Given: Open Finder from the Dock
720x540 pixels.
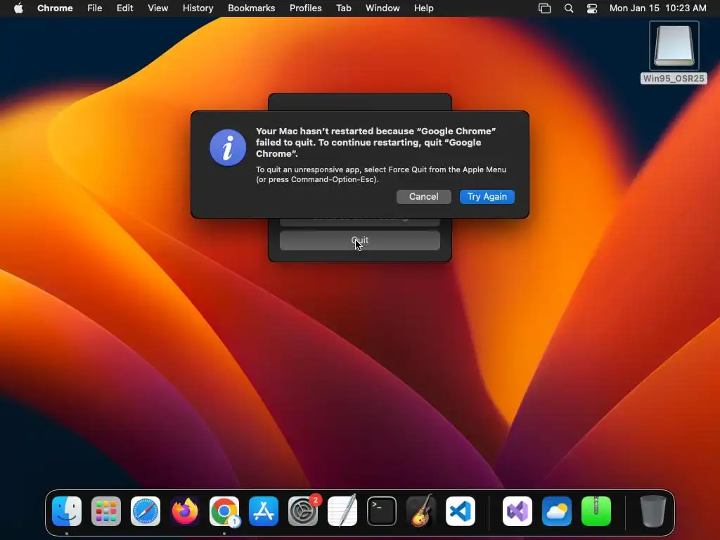Looking at the screenshot, I should [x=67, y=511].
